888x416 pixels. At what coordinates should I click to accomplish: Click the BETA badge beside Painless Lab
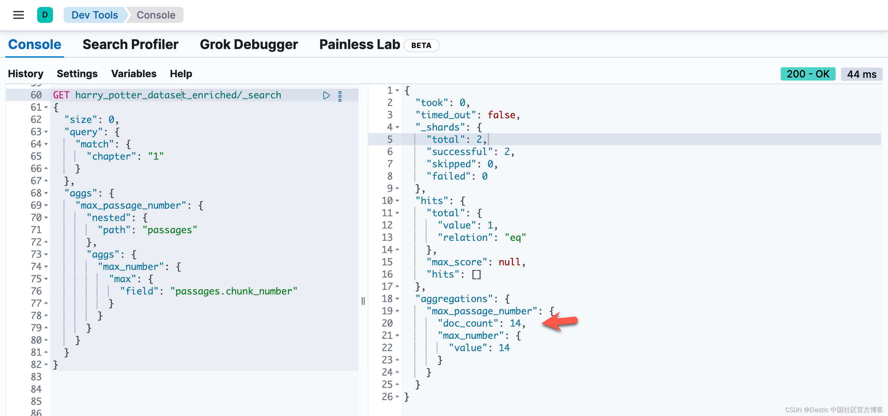coord(421,45)
